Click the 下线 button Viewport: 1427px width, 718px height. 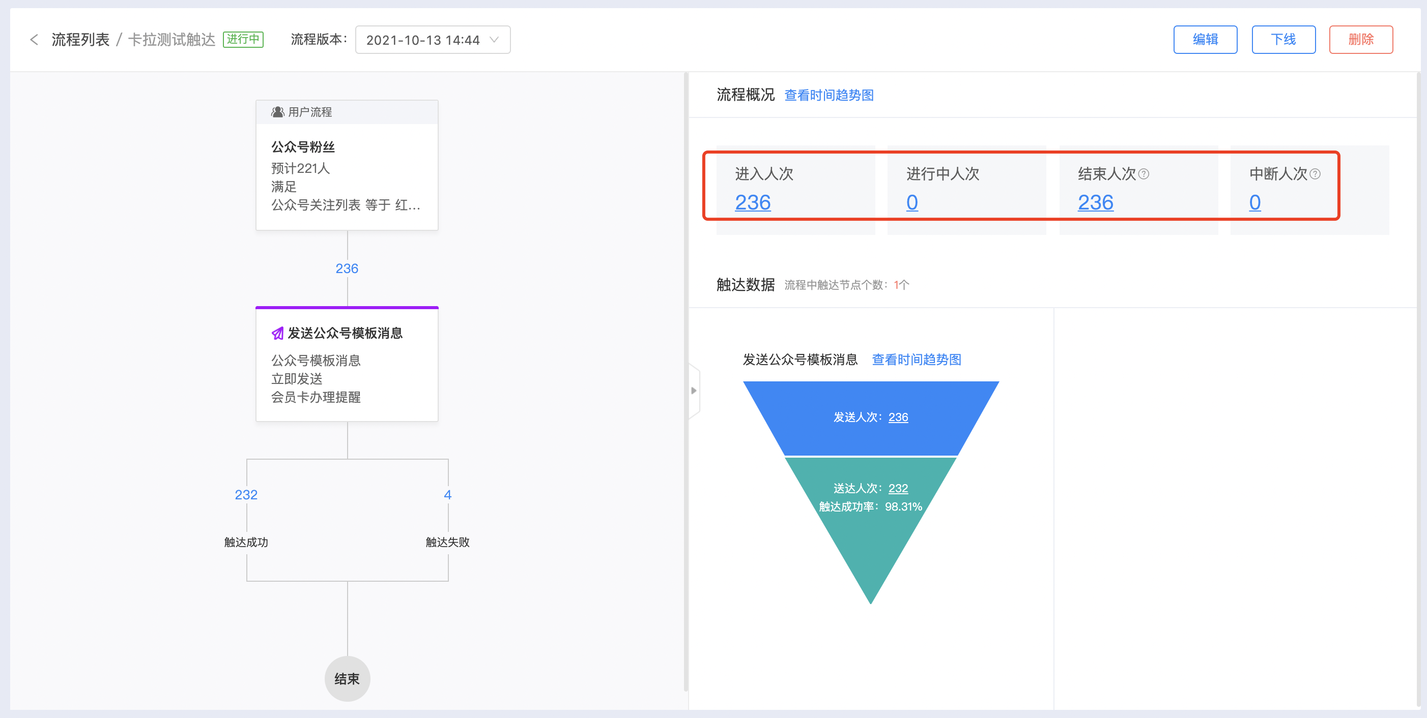tap(1283, 40)
